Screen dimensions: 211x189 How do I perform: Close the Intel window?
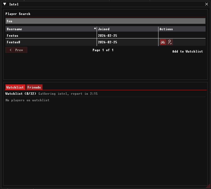[207, 4]
